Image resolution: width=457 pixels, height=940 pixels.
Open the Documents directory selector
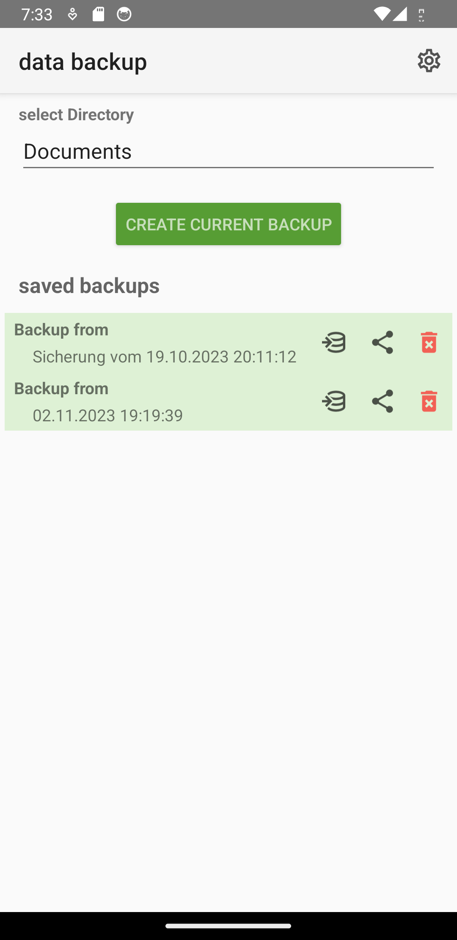pyautogui.click(x=228, y=152)
